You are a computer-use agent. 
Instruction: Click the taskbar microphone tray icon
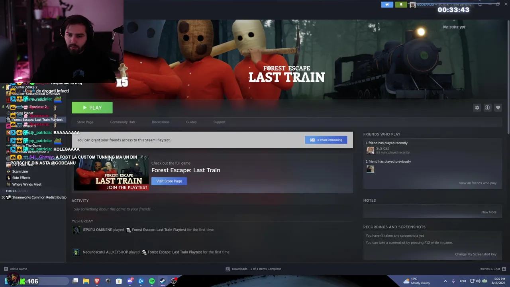tap(453, 281)
